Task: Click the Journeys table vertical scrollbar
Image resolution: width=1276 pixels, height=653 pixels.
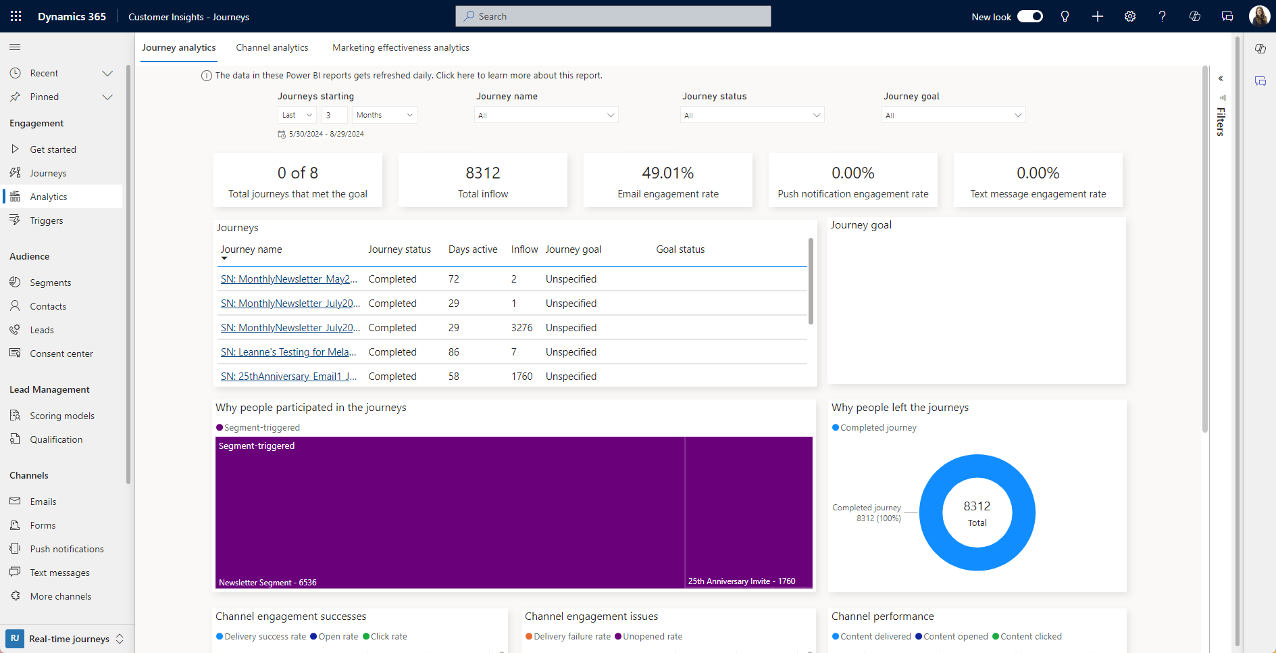Action: pyautogui.click(x=811, y=281)
